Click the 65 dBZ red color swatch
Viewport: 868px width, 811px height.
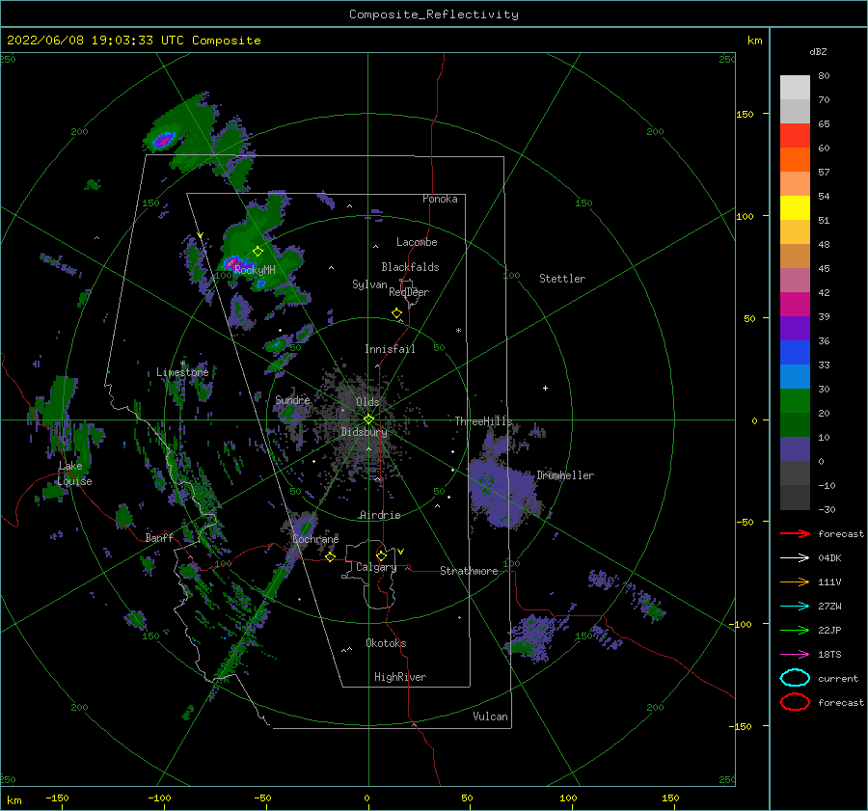click(x=795, y=136)
